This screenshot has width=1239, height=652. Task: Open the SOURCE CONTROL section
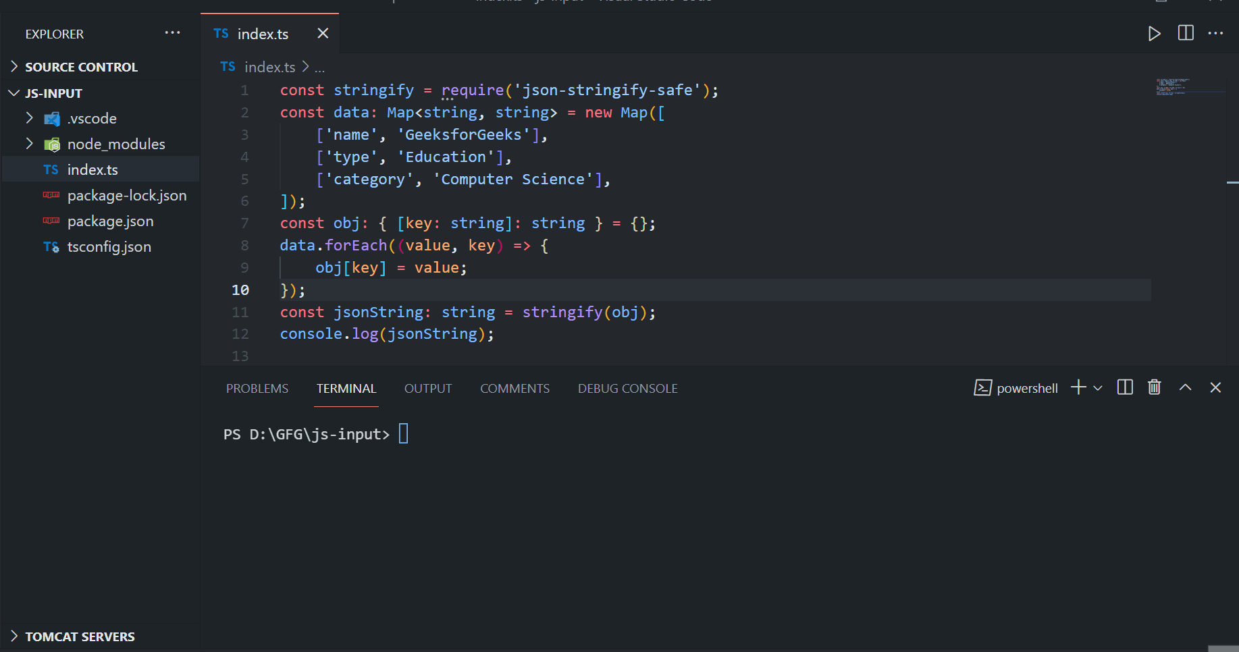tap(81, 66)
